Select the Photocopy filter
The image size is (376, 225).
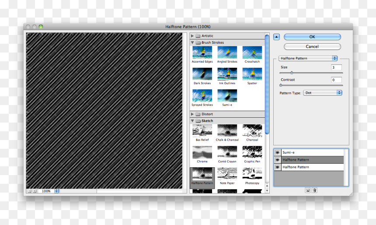tap(252, 174)
